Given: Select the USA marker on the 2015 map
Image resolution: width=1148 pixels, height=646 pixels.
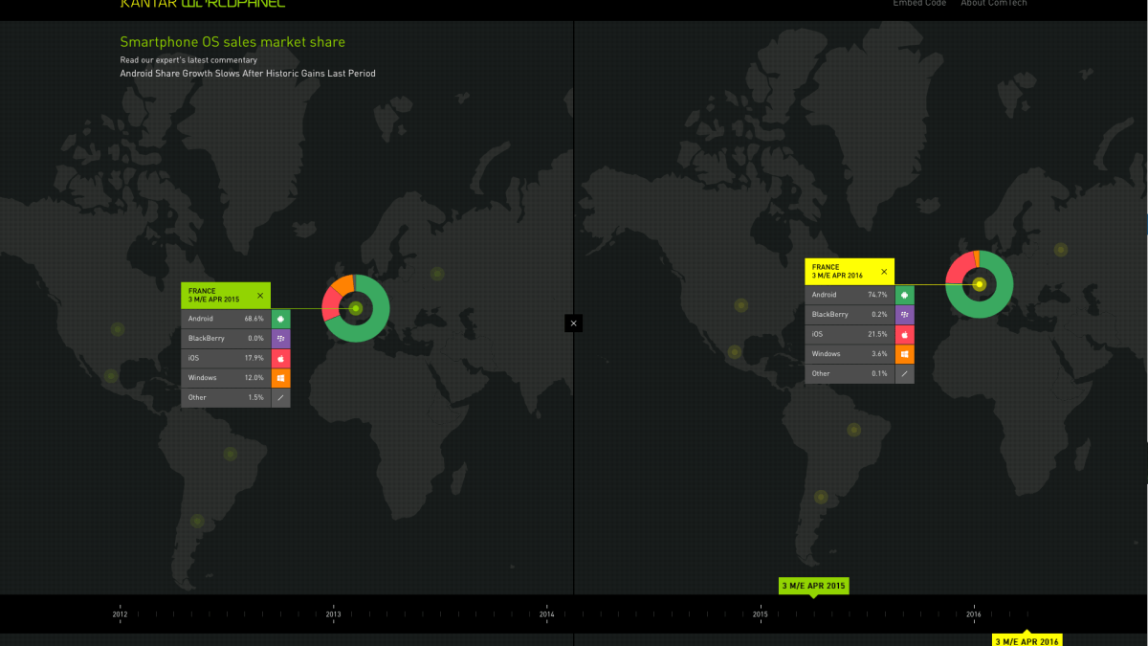Looking at the screenshot, I should click(x=118, y=329).
